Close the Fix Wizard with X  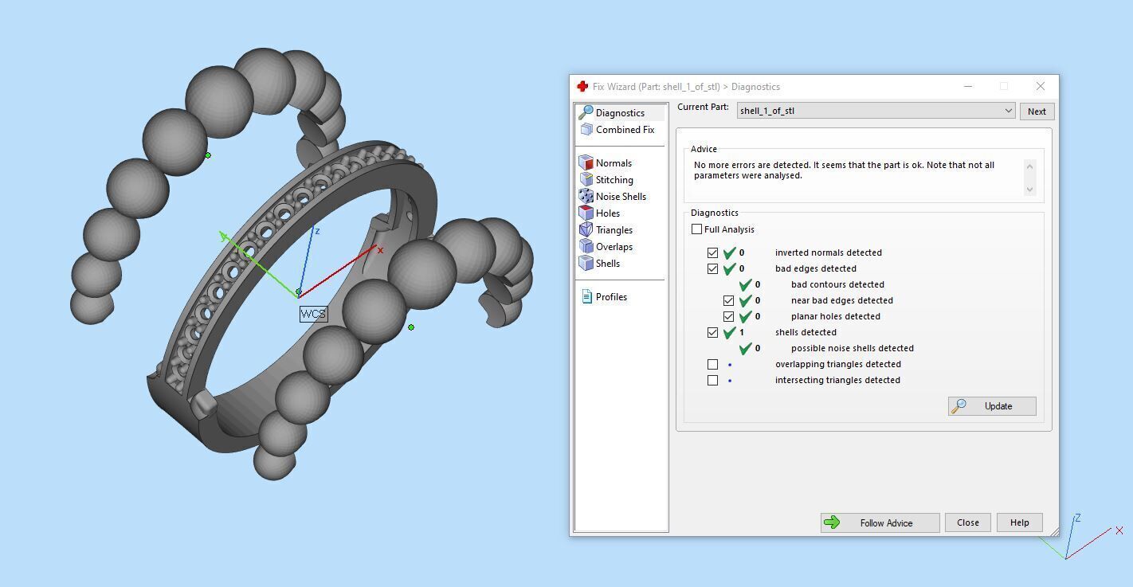[x=1041, y=86]
